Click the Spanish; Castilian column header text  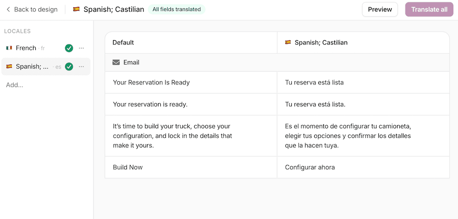pyautogui.click(x=321, y=43)
